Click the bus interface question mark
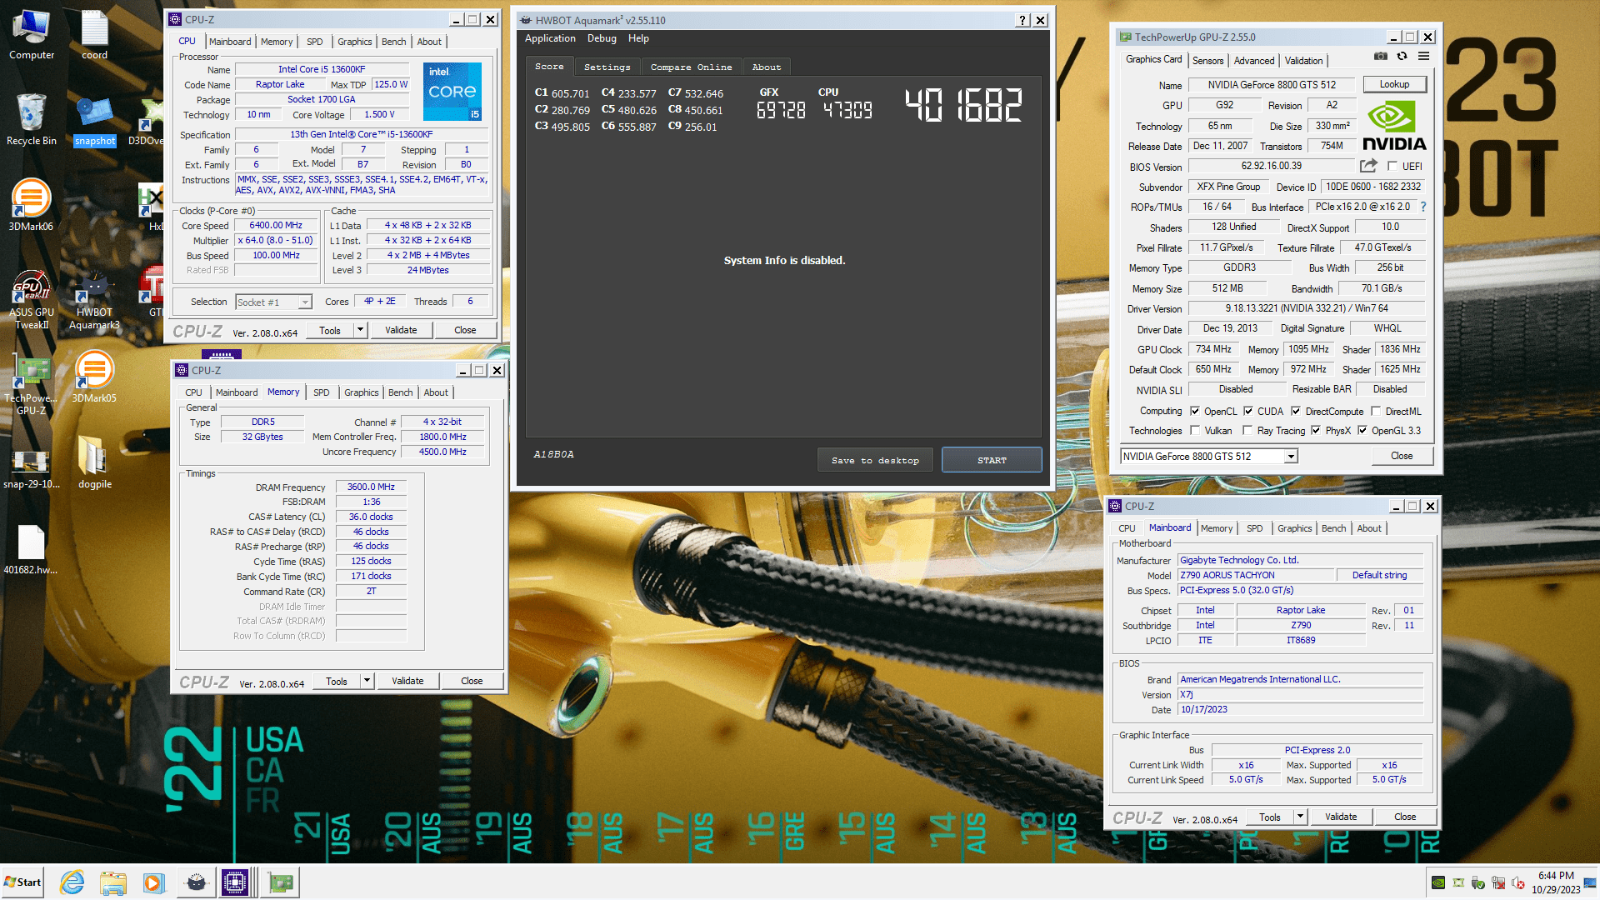1600x900 pixels. tap(1422, 207)
